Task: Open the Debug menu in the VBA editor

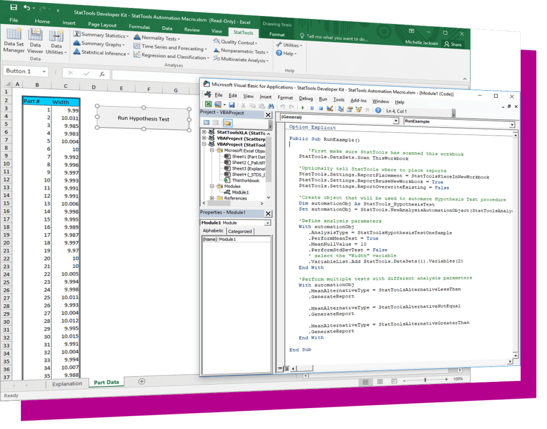Action: pyautogui.click(x=305, y=98)
